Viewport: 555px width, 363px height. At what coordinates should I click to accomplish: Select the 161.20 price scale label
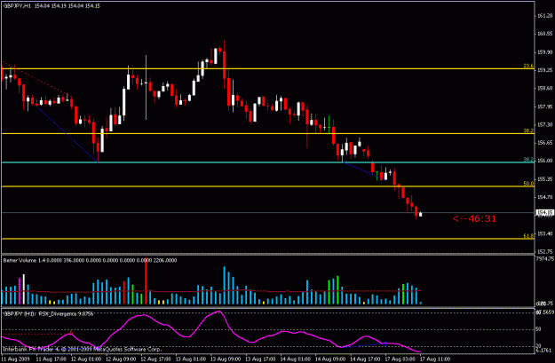coord(544,16)
